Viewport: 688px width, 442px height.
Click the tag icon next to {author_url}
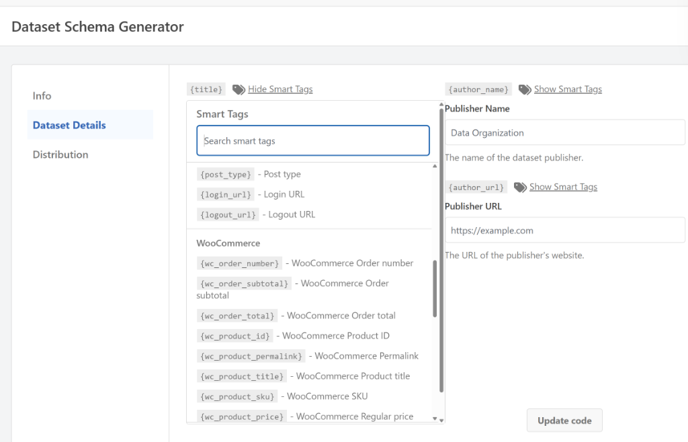520,187
